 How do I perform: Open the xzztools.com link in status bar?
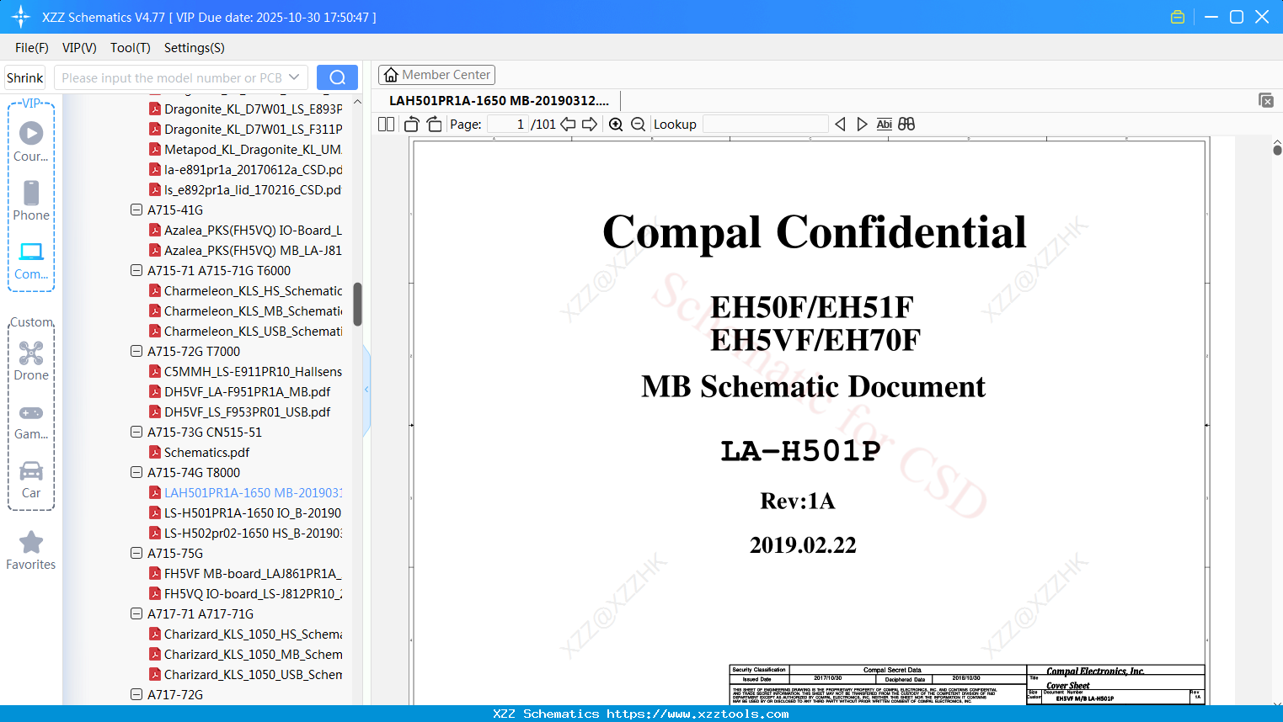[x=698, y=714]
